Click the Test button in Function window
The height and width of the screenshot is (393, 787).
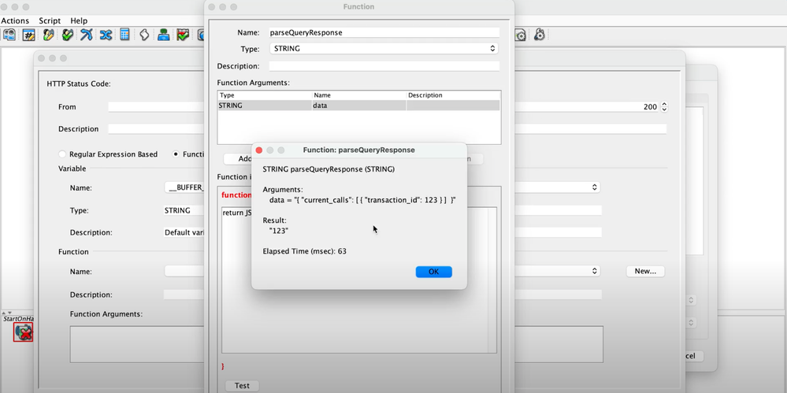[x=242, y=385]
